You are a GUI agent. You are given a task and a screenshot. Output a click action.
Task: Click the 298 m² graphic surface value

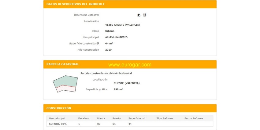click(118, 89)
